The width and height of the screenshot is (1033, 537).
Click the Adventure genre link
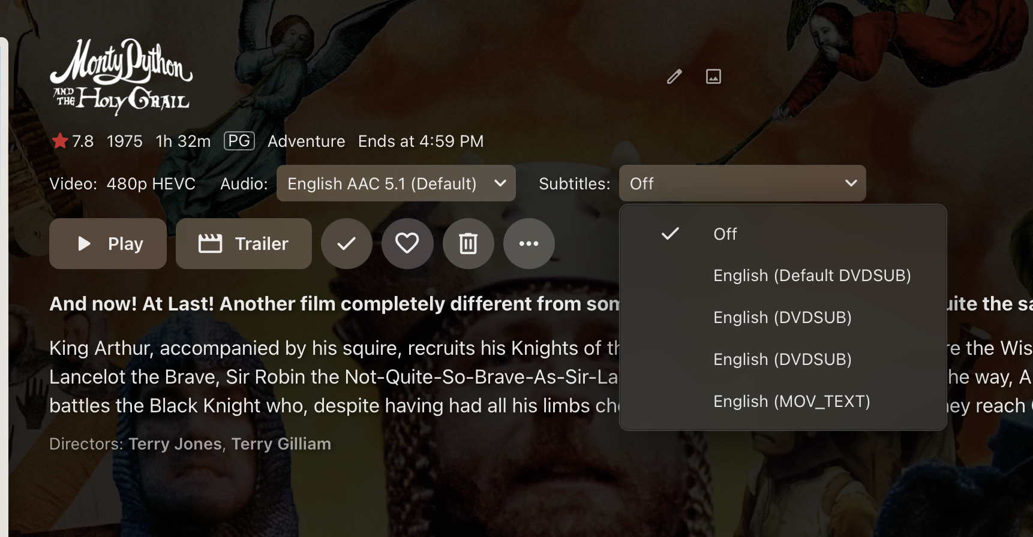click(x=306, y=141)
